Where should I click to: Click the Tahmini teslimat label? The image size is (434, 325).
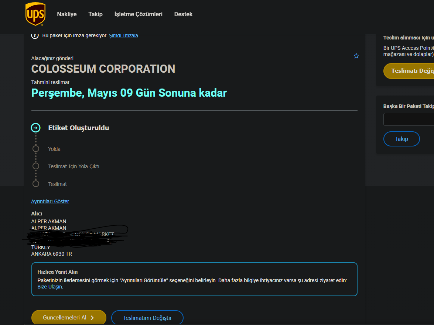pyautogui.click(x=50, y=82)
